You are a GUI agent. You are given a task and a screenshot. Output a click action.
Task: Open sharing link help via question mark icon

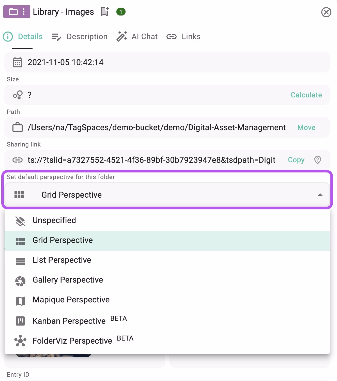pyautogui.click(x=317, y=160)
